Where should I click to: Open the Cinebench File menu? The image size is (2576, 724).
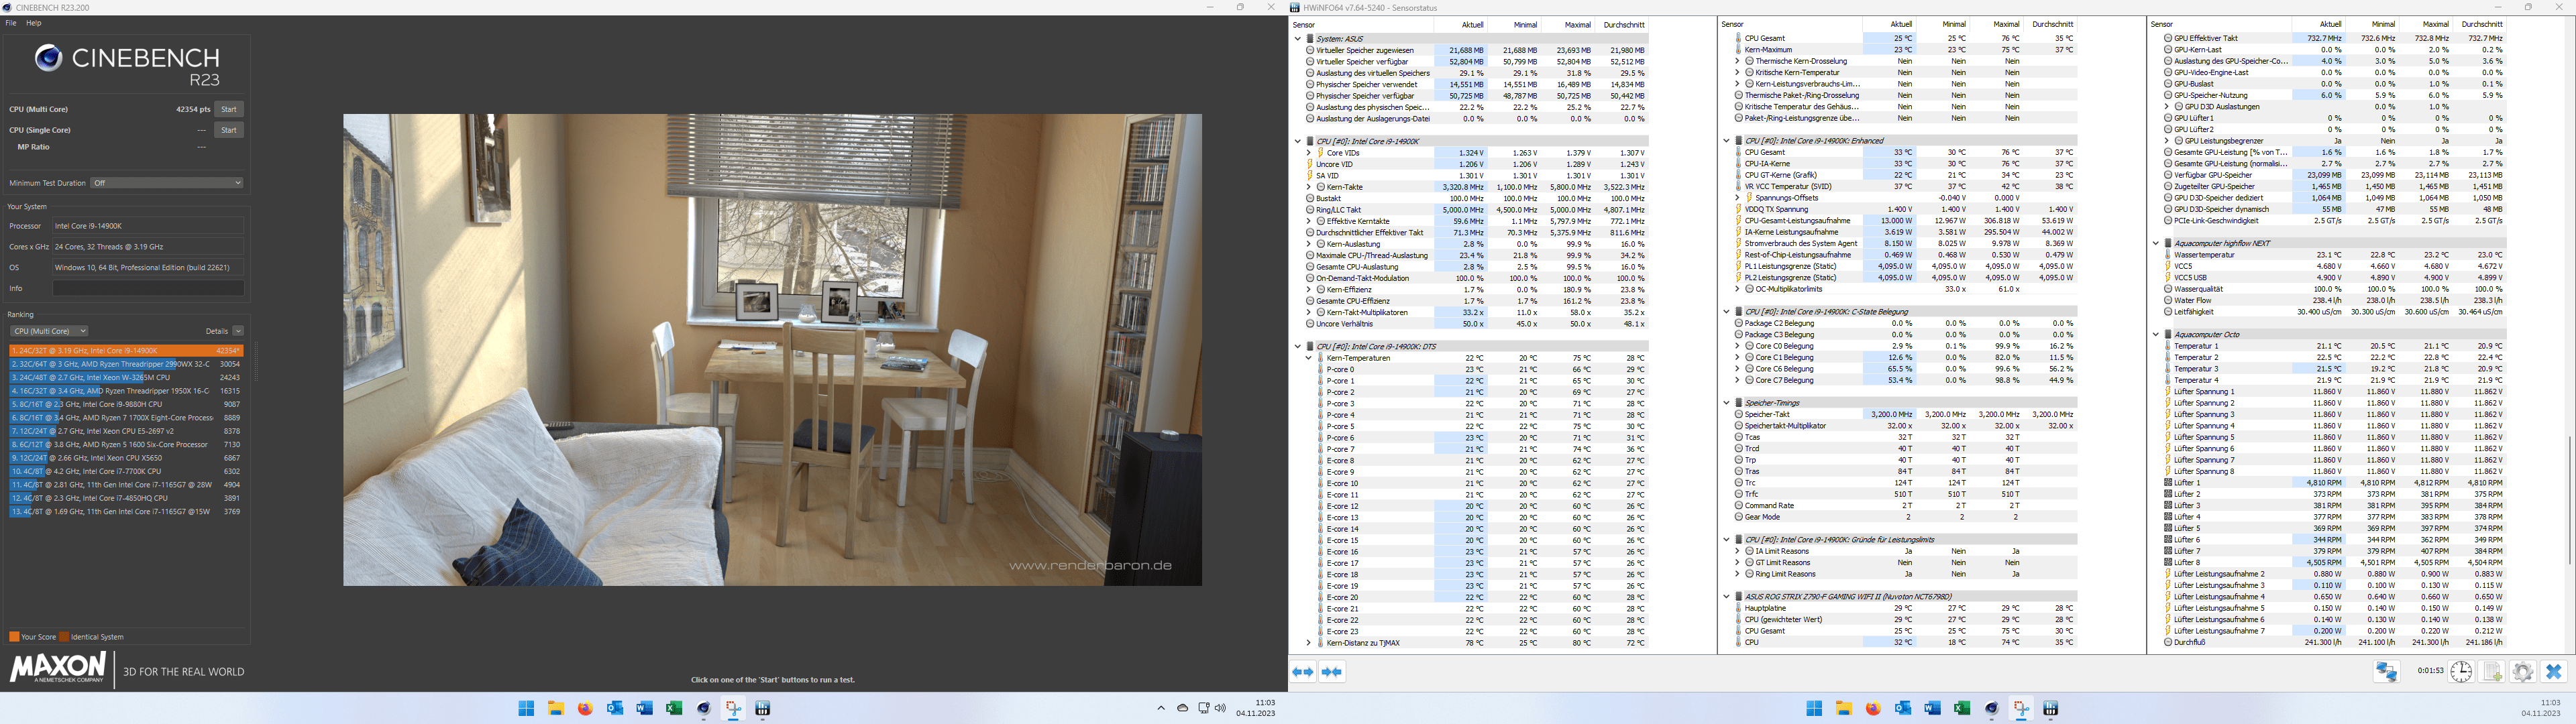coord(11,22)
